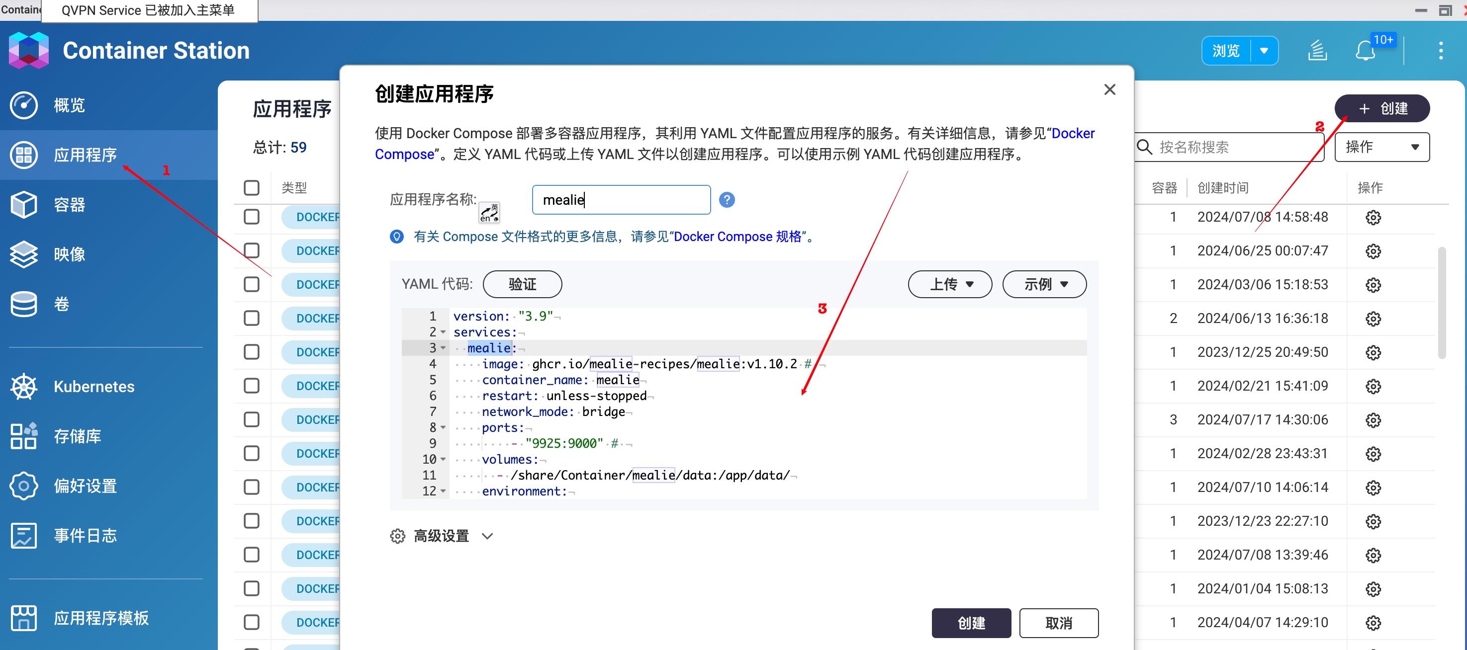Open the Kubernetes wheel icon
Image resolution: width=1467 pixels, height=650 pixels.
tap(24, 387)
